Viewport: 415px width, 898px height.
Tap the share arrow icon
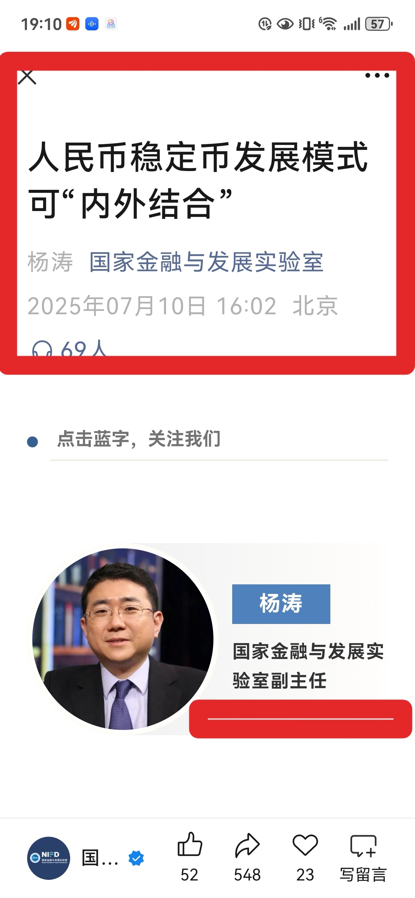tap(247, 845)
